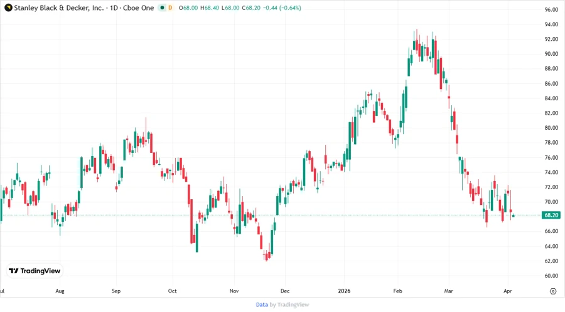Click the Apr label on time axis

pos(507,291)
